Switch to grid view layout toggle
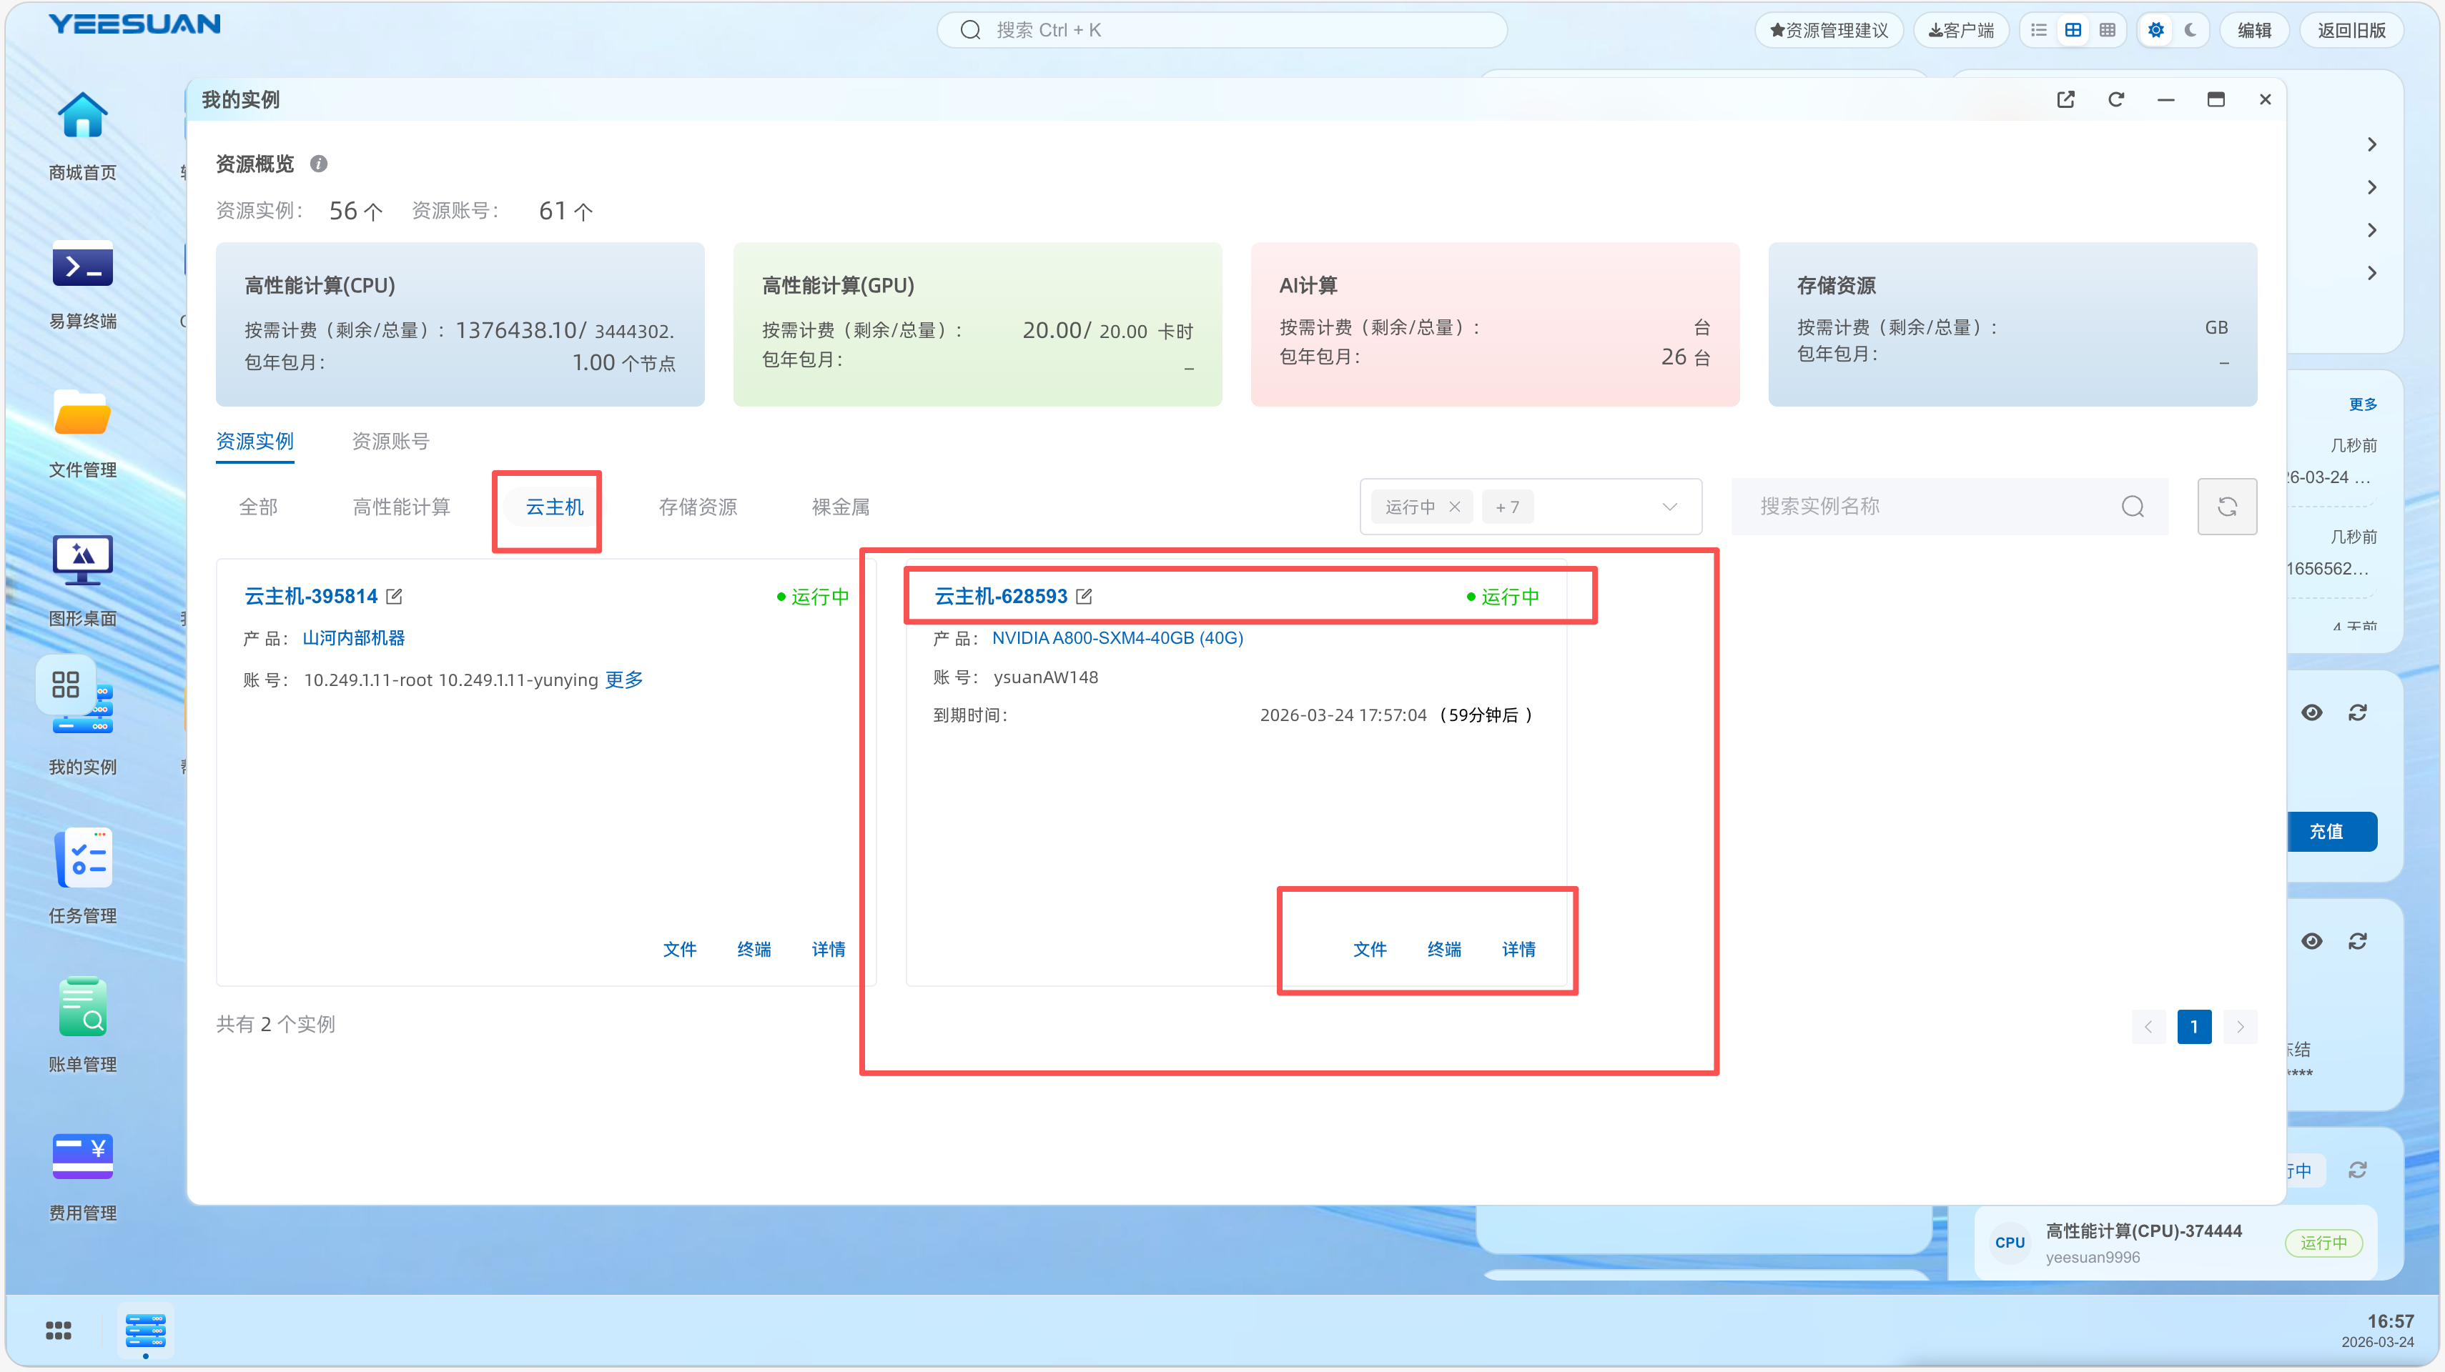The height and width of the screenshot is (1372, 2445). pyautogui.click(x=2073, y=30)
